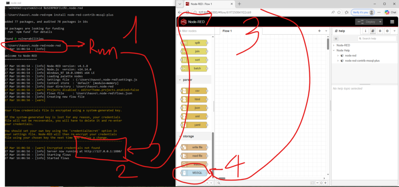
Task: Click the Verify it's you profile button
Action: point(363,12)
